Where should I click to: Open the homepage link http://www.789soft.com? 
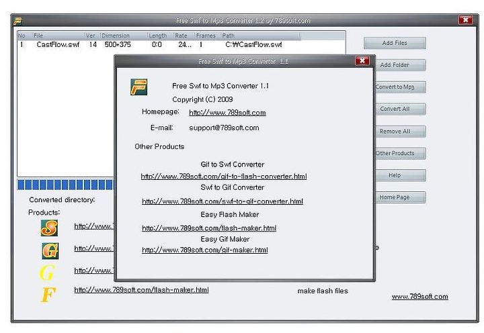pyautogui.click(x=227, y=113)
